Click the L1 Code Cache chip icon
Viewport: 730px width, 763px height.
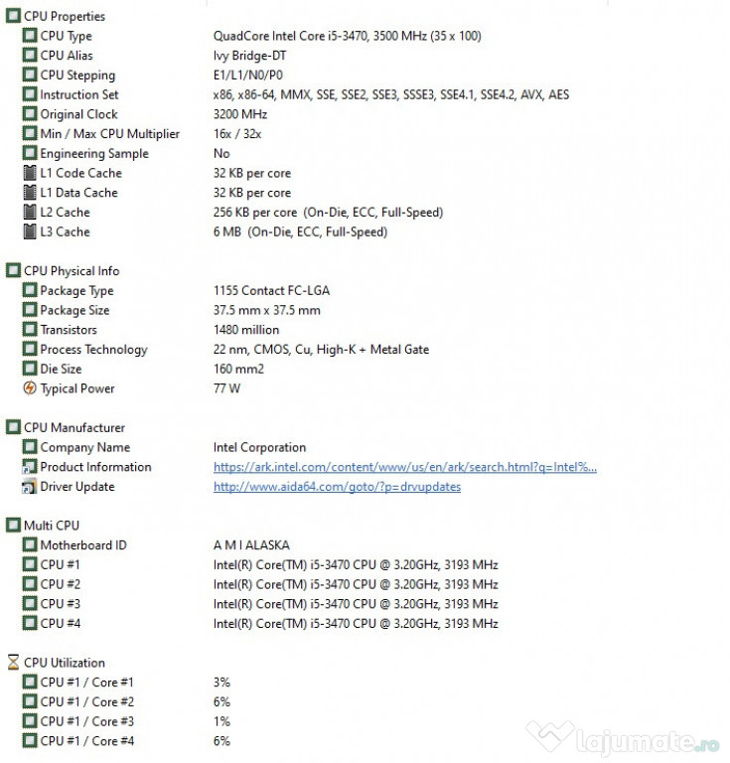[30, 173]
